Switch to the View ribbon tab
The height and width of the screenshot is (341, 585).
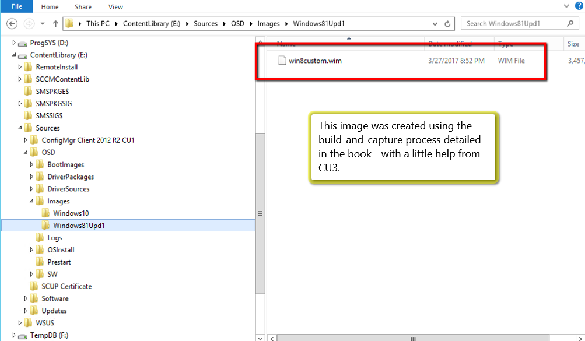115,7
